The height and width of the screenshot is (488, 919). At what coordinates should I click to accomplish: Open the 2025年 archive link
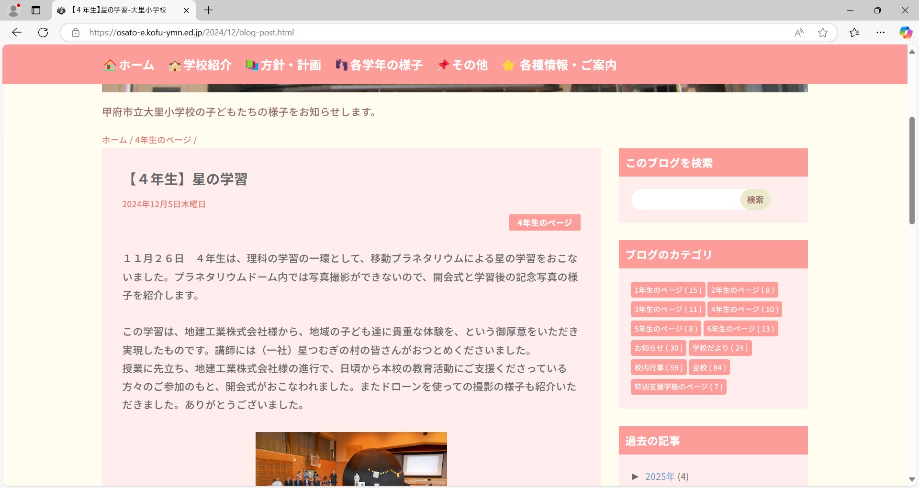[660, 477]
